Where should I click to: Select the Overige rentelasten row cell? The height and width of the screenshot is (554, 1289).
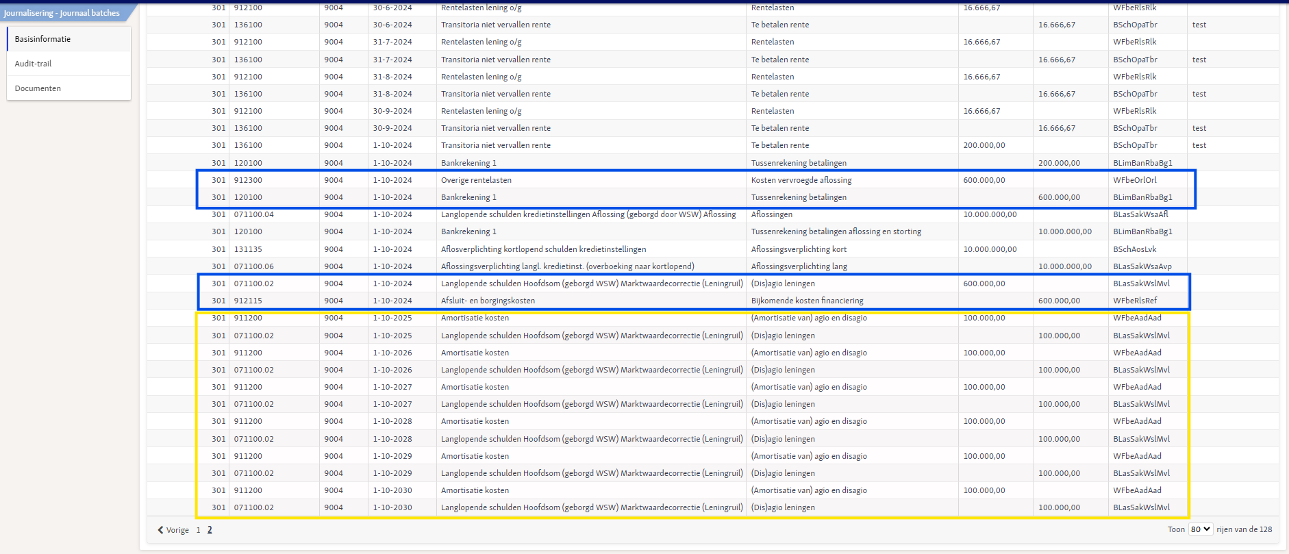point(476,180)
